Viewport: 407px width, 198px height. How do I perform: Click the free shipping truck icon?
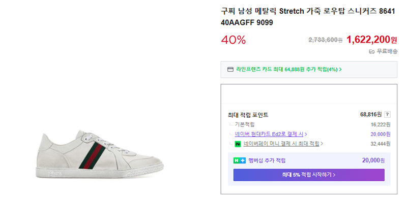click(x=371, y=52)
